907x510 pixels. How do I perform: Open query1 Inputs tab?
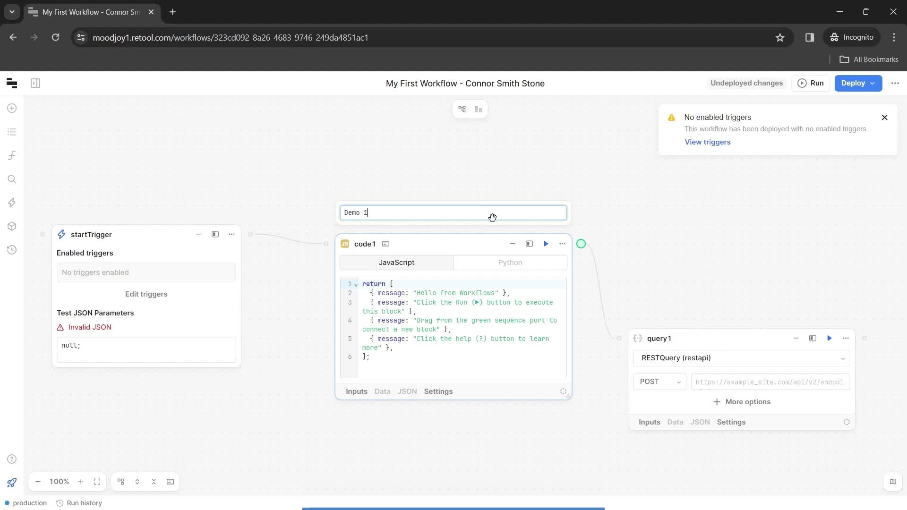(x=650, y=422)
